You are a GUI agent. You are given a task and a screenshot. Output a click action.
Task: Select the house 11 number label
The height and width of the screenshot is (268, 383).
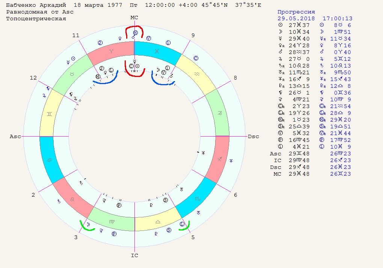pos(76,35)
